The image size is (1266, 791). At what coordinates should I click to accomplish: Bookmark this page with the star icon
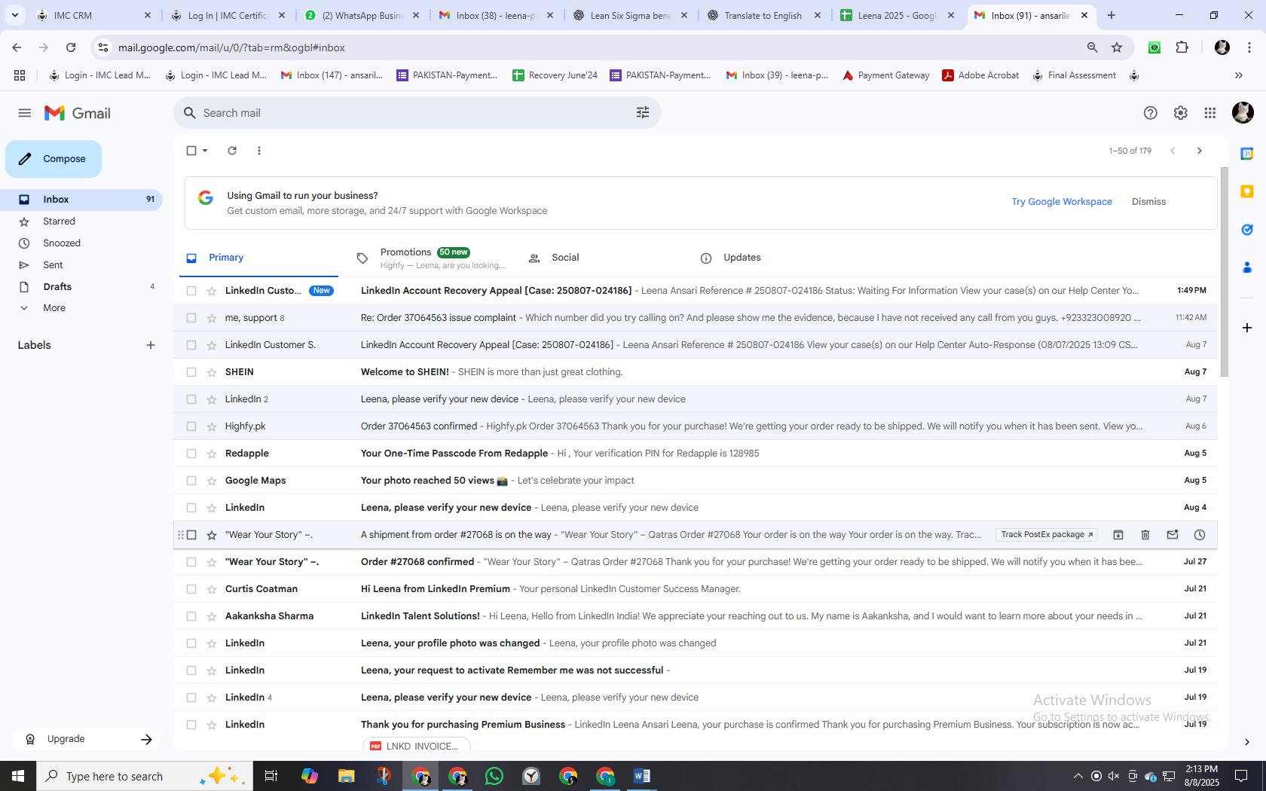click(x=1117, y=47)
